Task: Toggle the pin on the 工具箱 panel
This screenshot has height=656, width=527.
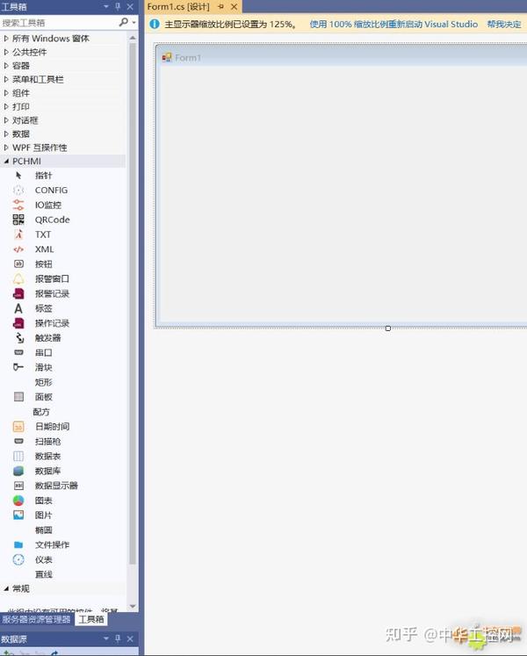Action: point(118,7)
